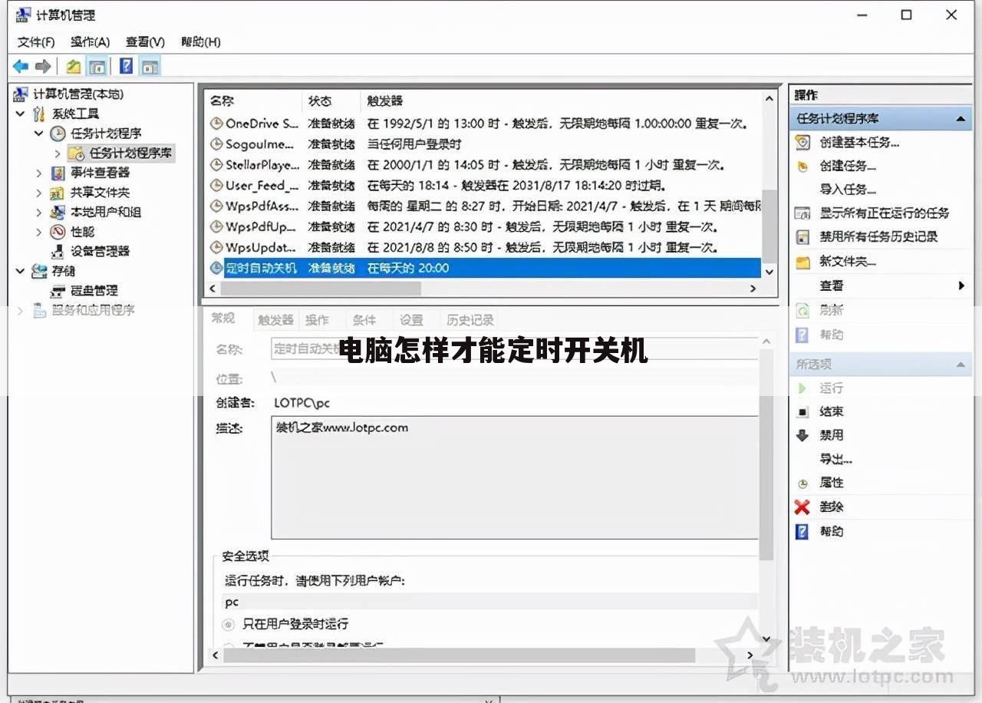Open the 查看(V) menu
Image resolution: width=982 pixels, height=703 pixels.
[x=143, y=41]
